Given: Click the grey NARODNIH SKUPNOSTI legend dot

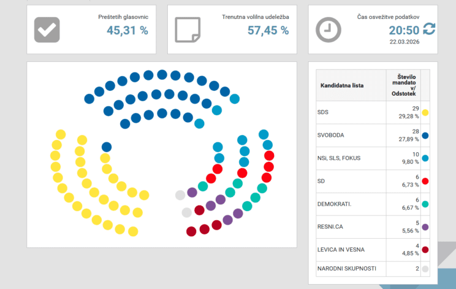Looking at the screenshot, I should (x=425, y=269).
